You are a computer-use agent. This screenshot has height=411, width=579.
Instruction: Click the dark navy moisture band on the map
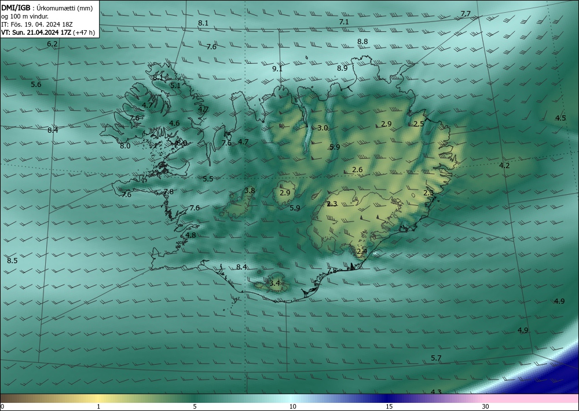point(554,375)
